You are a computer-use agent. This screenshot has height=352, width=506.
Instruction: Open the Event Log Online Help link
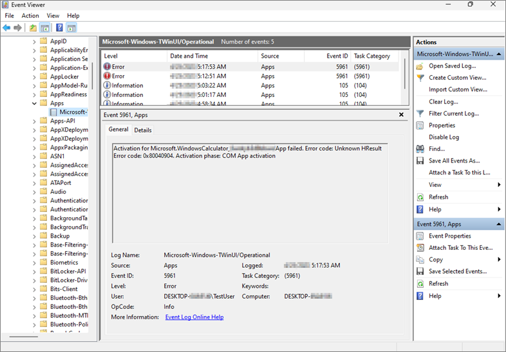click(x=194, y=317)
